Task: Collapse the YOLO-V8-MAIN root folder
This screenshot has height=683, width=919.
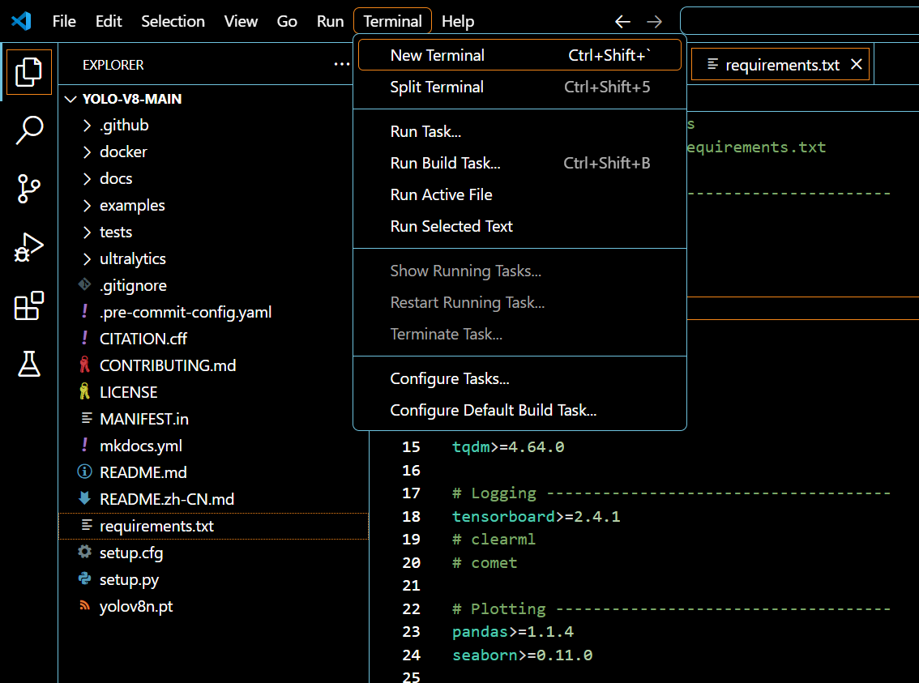Action: click(x=132, y=99)
